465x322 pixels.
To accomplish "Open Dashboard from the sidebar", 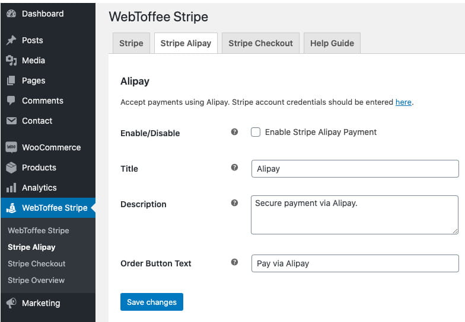I will coord(48,14).
